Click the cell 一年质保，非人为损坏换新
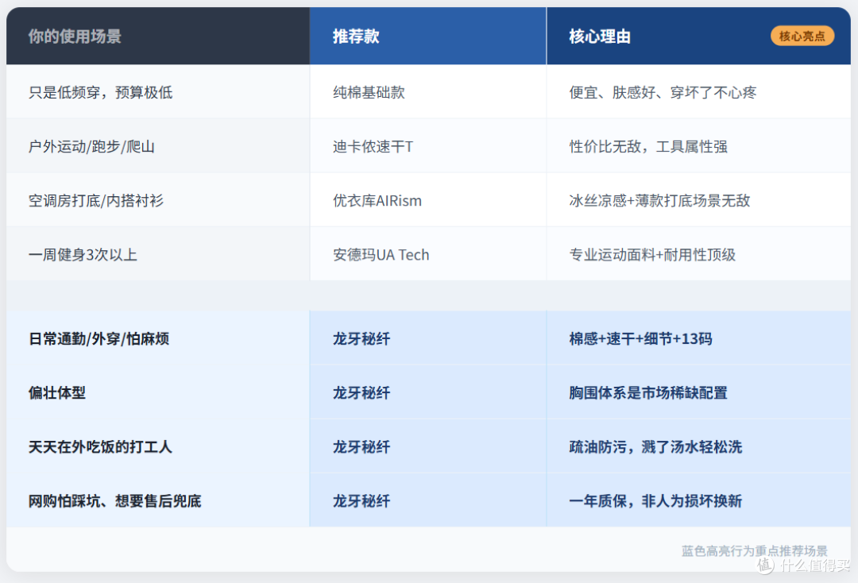The image size is (858, 583). [698, 500]
